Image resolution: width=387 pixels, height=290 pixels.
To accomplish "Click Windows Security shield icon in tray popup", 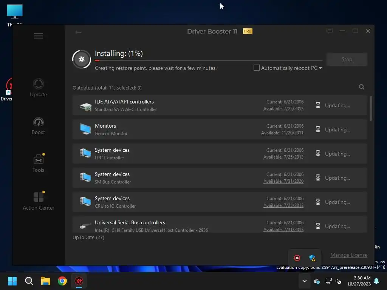I will [312, 258].
